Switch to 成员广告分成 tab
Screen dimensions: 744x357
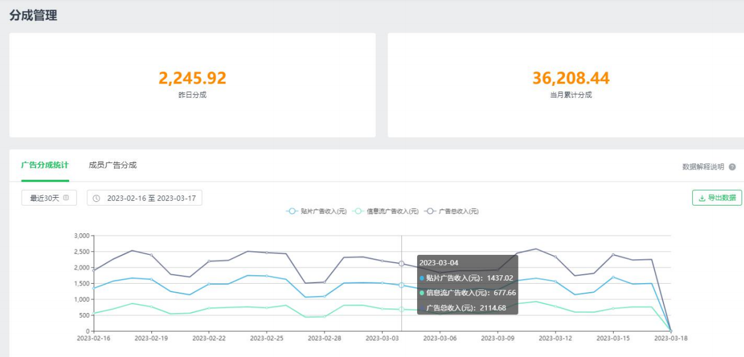pyautogui.click(x=112, y=165)
